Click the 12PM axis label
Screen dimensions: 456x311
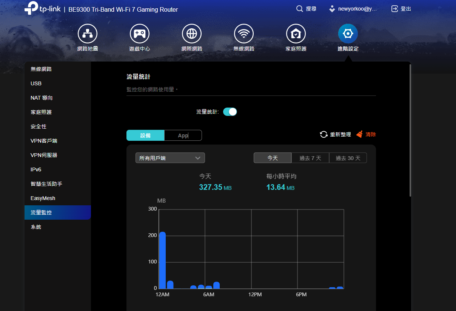point(255,294)
